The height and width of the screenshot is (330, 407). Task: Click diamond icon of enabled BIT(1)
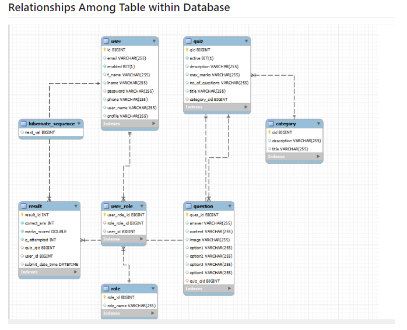104,66
